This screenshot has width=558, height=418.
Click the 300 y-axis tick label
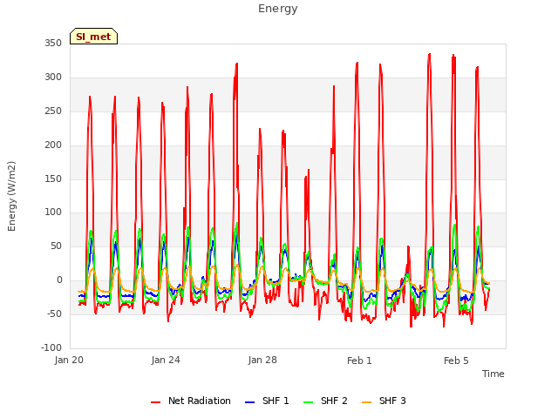pyautogui.click(x=53, y=78)
